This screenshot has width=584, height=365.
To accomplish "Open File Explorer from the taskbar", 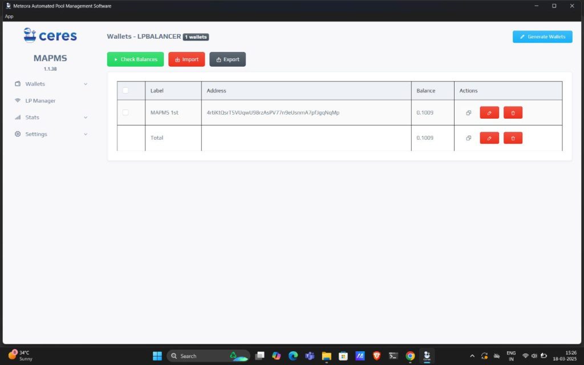I will pos(327,356).
